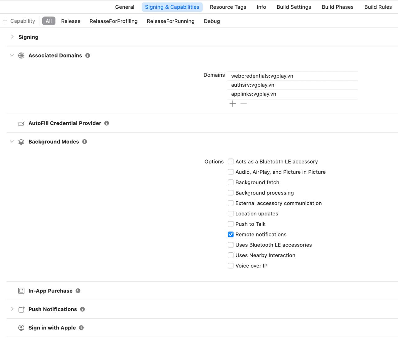The image size is (398, 349).
Task: Add a new domain with the plus button
Action: 233,103
